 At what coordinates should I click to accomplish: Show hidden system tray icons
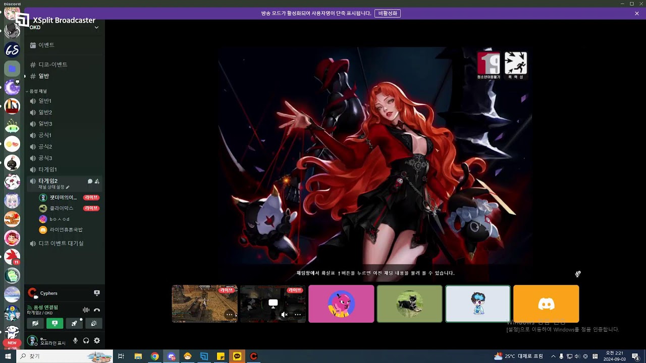pyautogui.click(x=553, y=356)
